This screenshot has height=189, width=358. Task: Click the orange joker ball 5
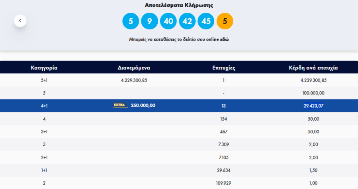coord(225,21)
